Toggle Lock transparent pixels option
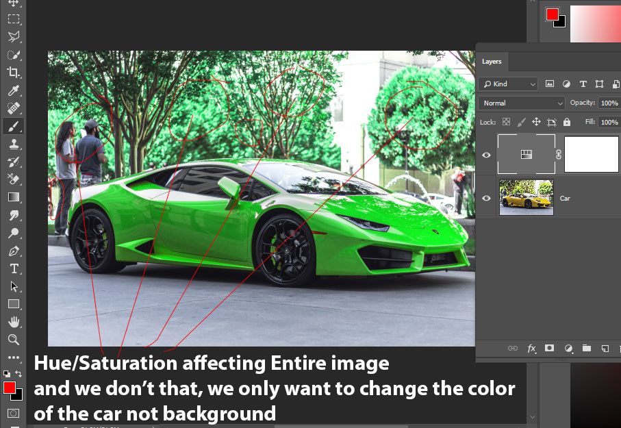This screenshot has width=621, height=428. point(506,123)
